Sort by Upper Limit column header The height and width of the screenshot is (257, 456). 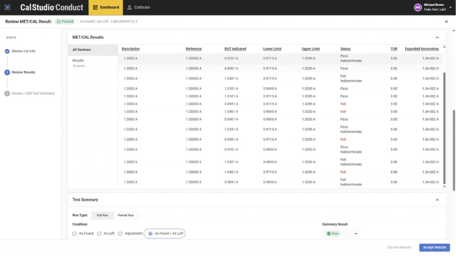311,49
